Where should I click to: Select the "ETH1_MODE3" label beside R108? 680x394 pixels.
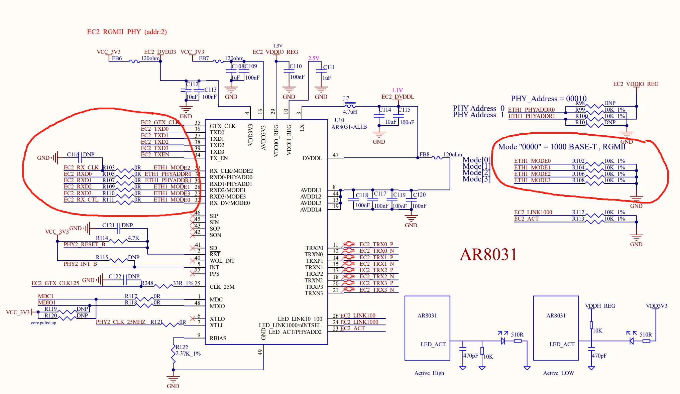tap(532, 180)
